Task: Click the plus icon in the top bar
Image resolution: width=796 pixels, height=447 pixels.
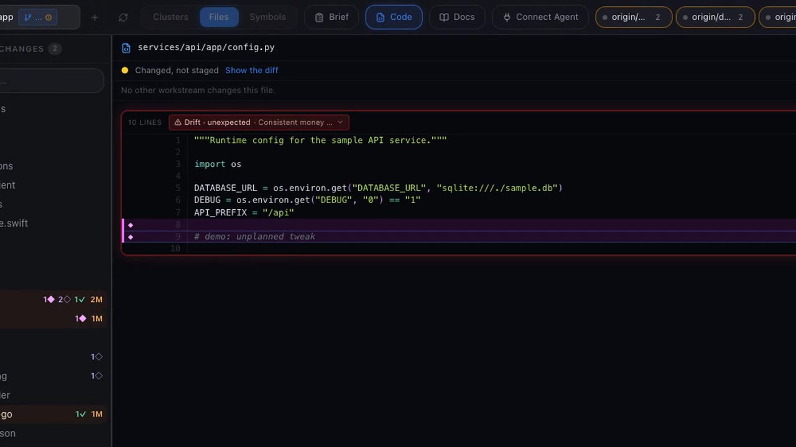Action: pos(95,17)
